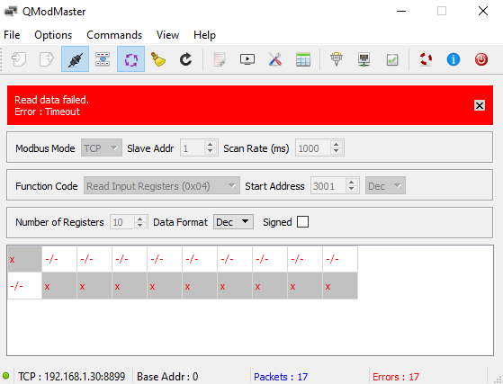Viewport: 503px width, 384px height.
Task: Click the Start Address 3001 field
Action: click(328, 185)
